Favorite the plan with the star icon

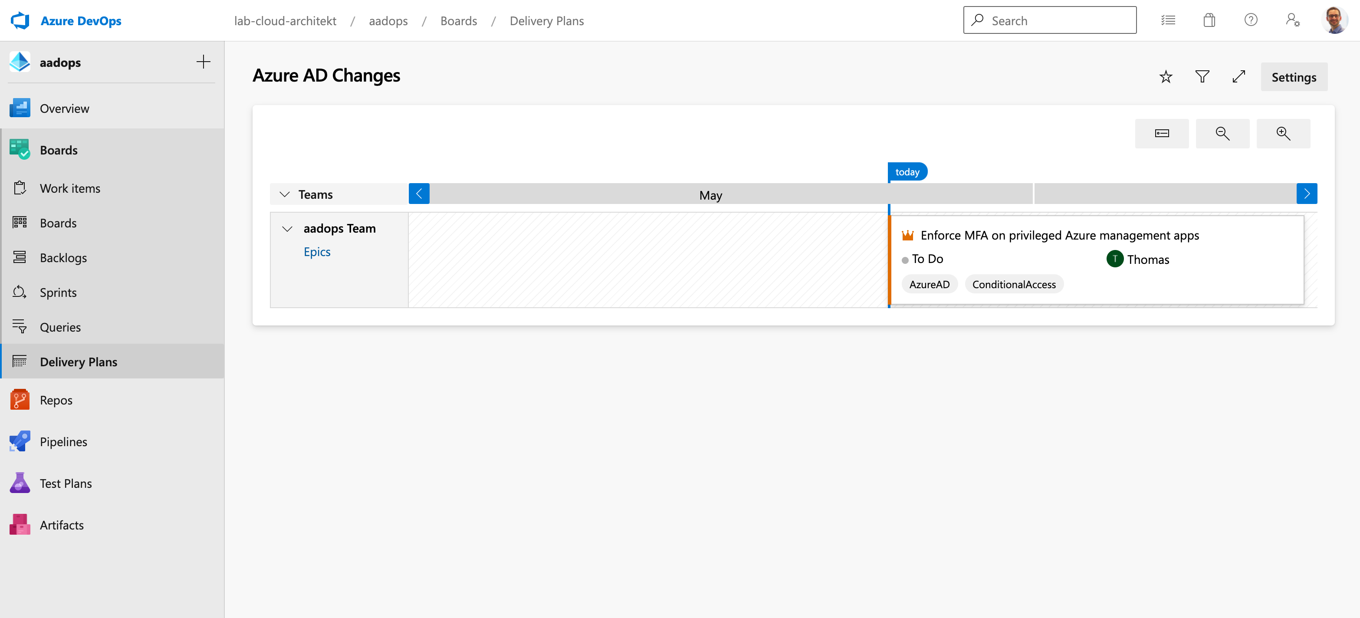tap(1166, 76)
